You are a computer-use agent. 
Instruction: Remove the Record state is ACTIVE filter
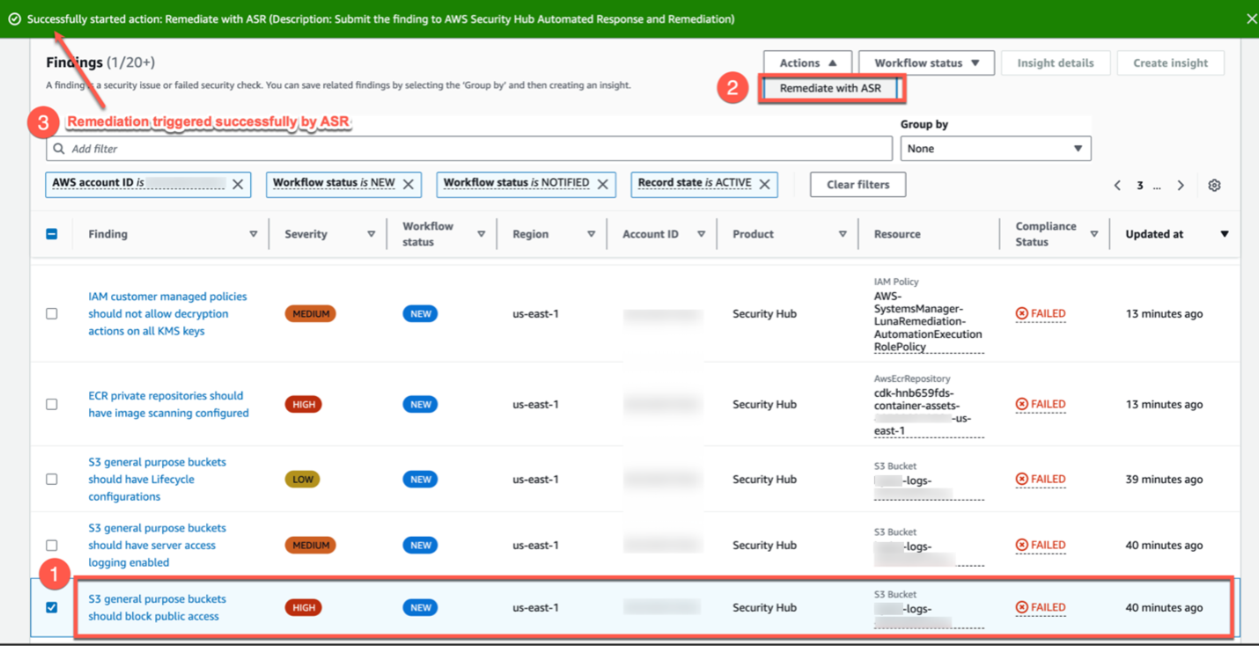[764, 184]
